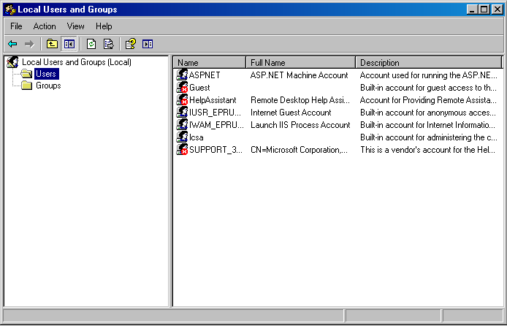The height and width of the screenshot is (326, 507).
Task: Click the IUSR_EPRU... account name
Action: click(215, 113)
